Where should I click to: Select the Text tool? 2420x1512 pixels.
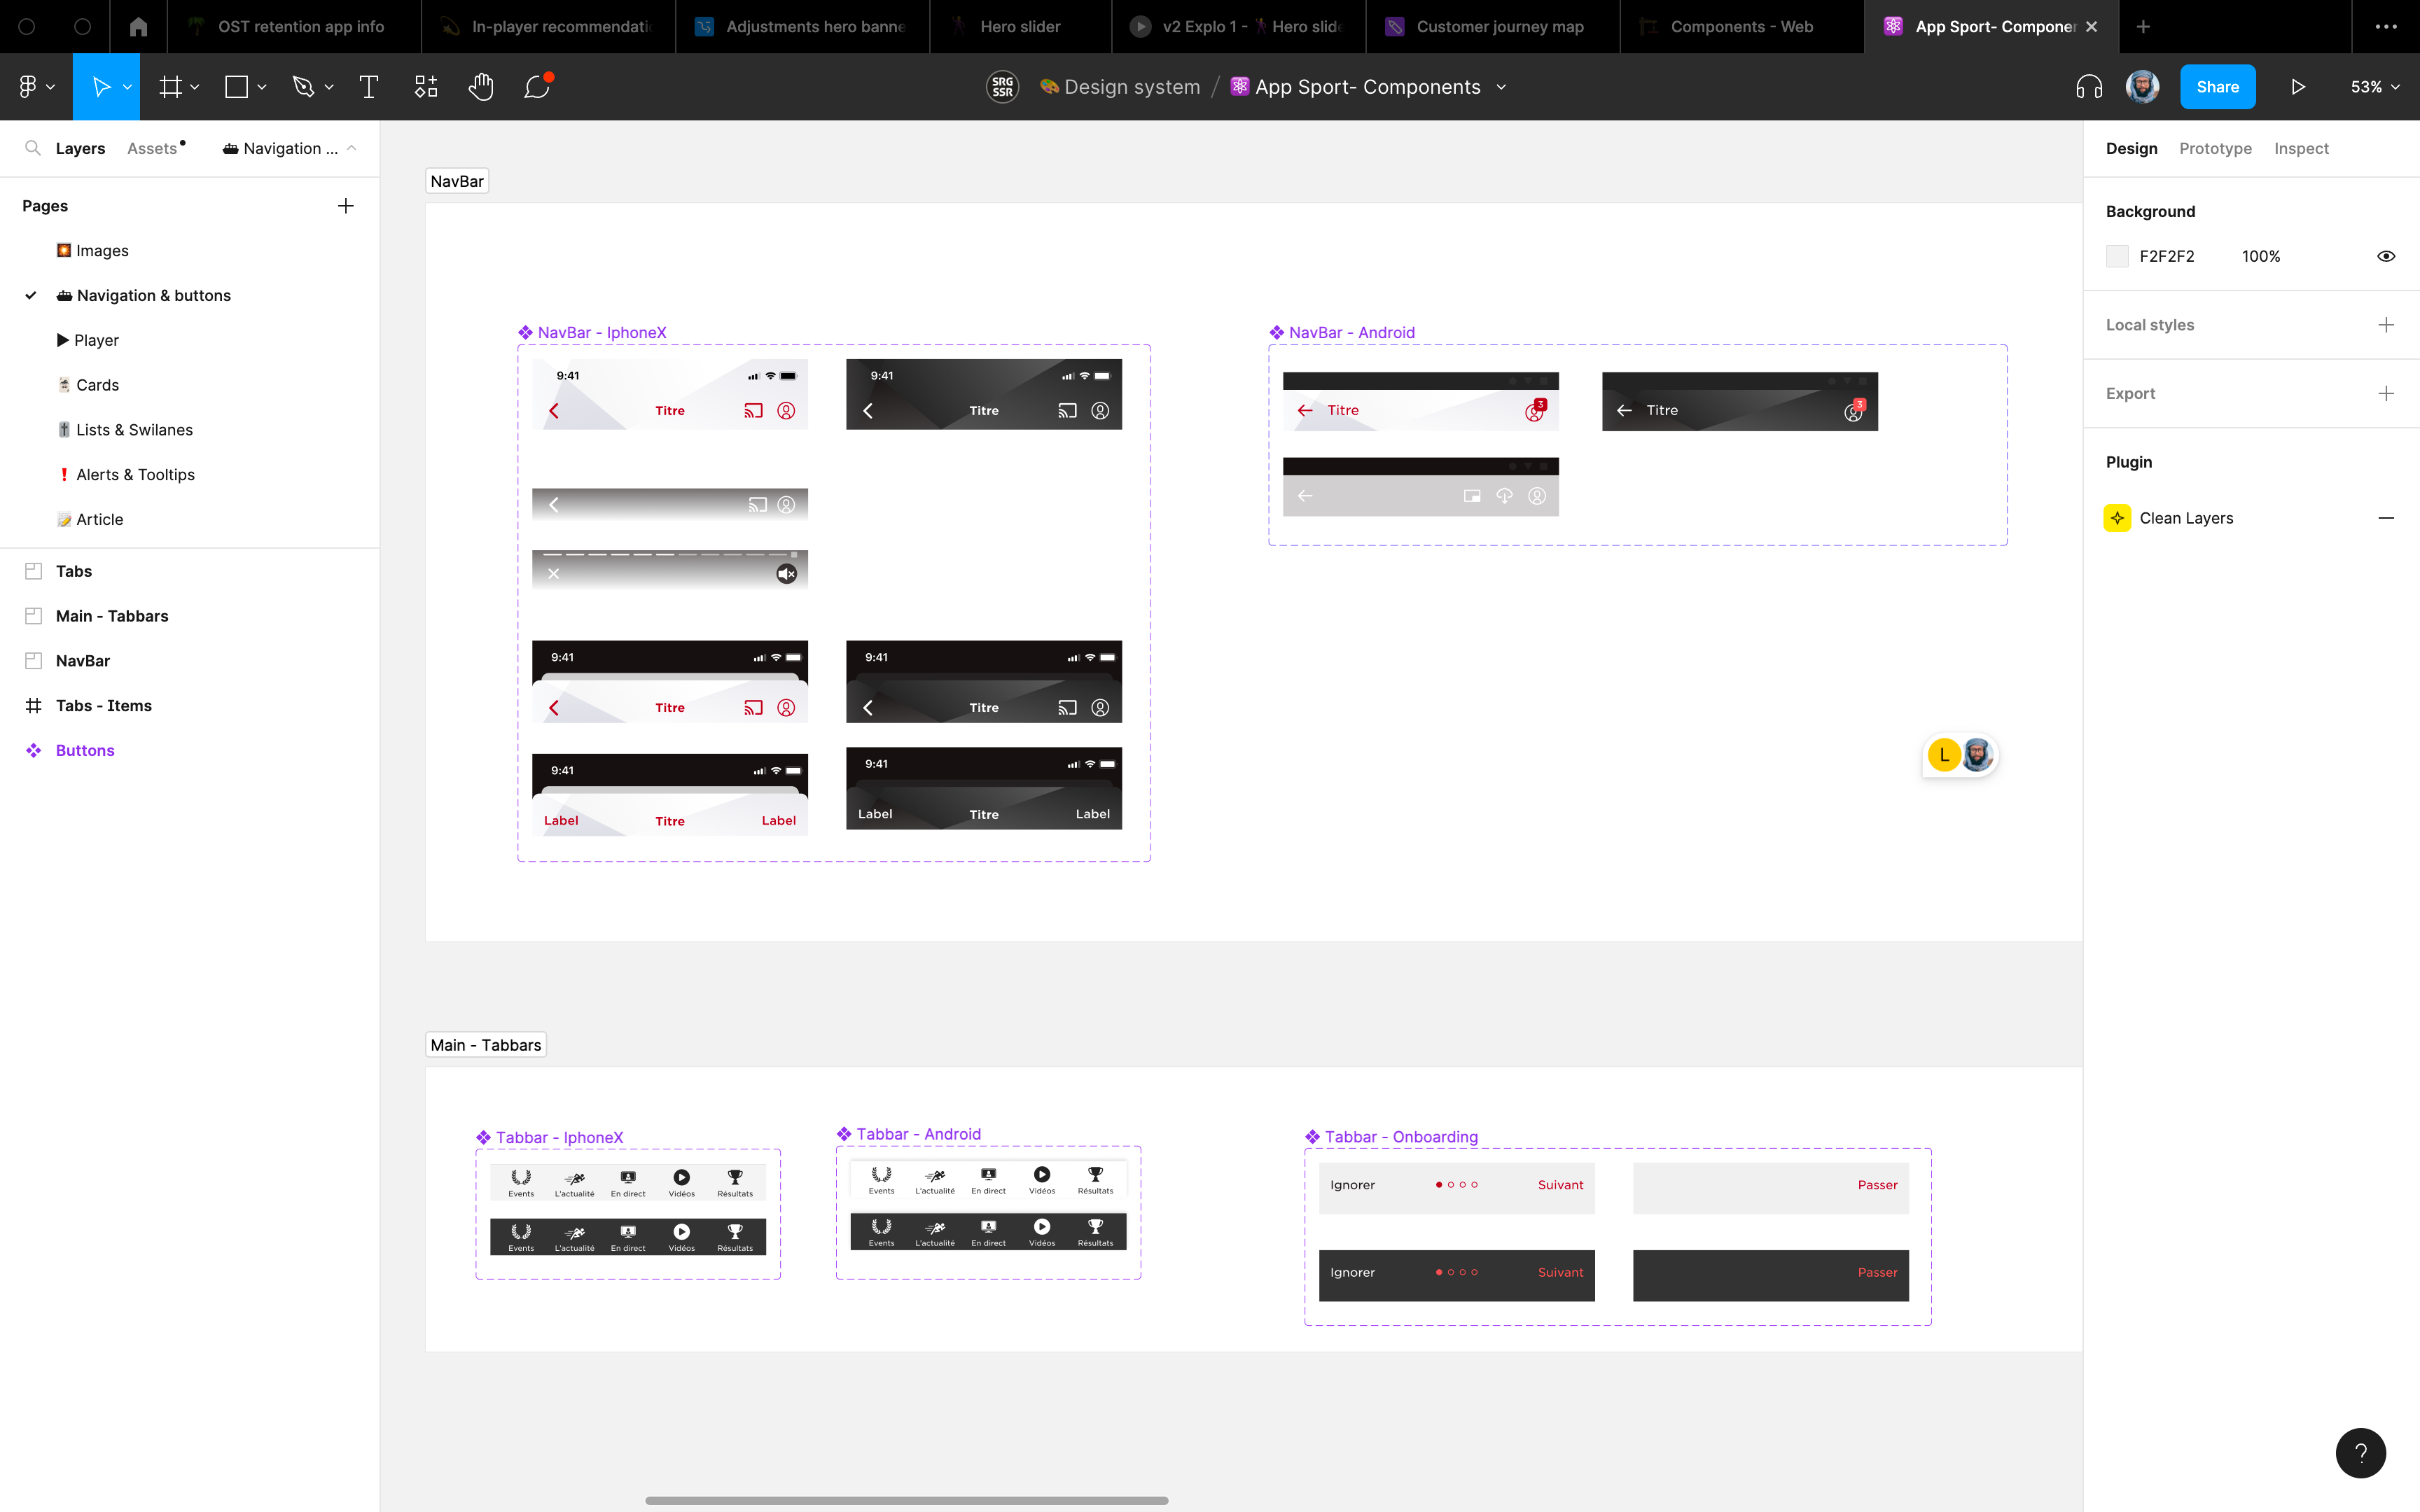368,87
